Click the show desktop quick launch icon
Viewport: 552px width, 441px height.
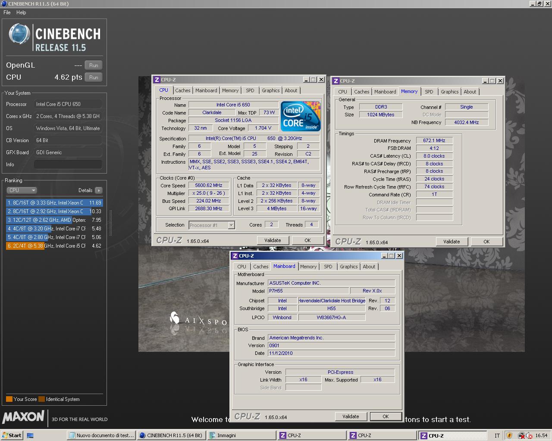click(30, 435)
